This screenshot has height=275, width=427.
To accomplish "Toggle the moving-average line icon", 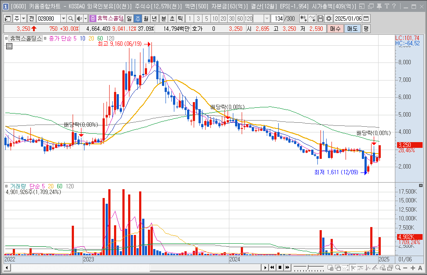I will [x=361, y=268].
